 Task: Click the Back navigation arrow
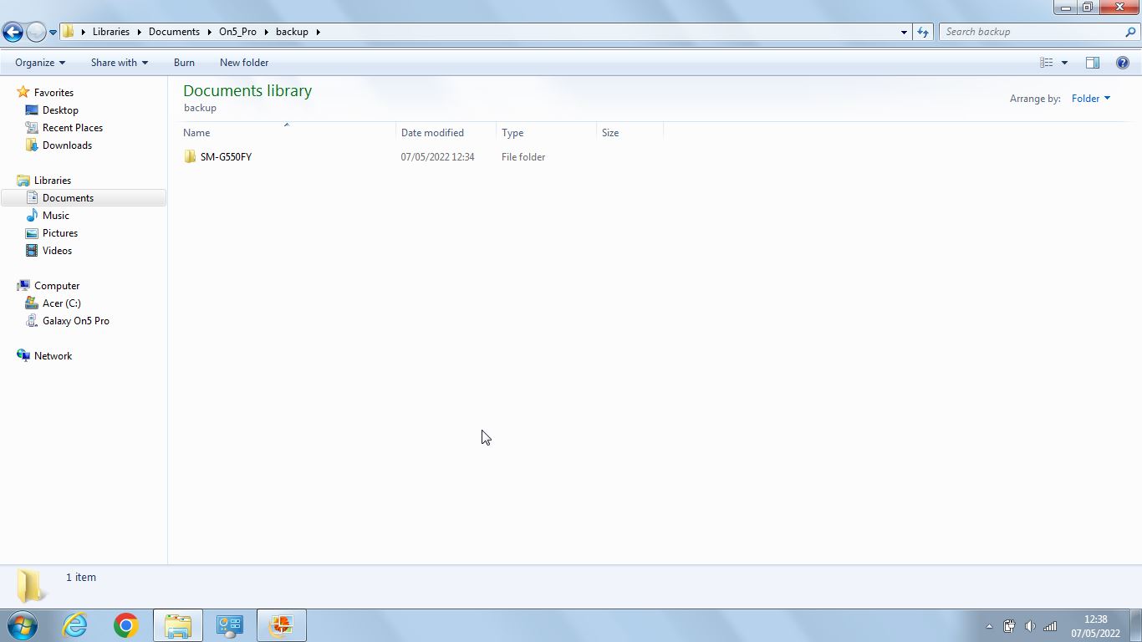13,32
